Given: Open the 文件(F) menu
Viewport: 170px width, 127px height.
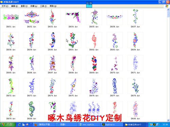Looking at the screenshot, I should click(5, 6).
